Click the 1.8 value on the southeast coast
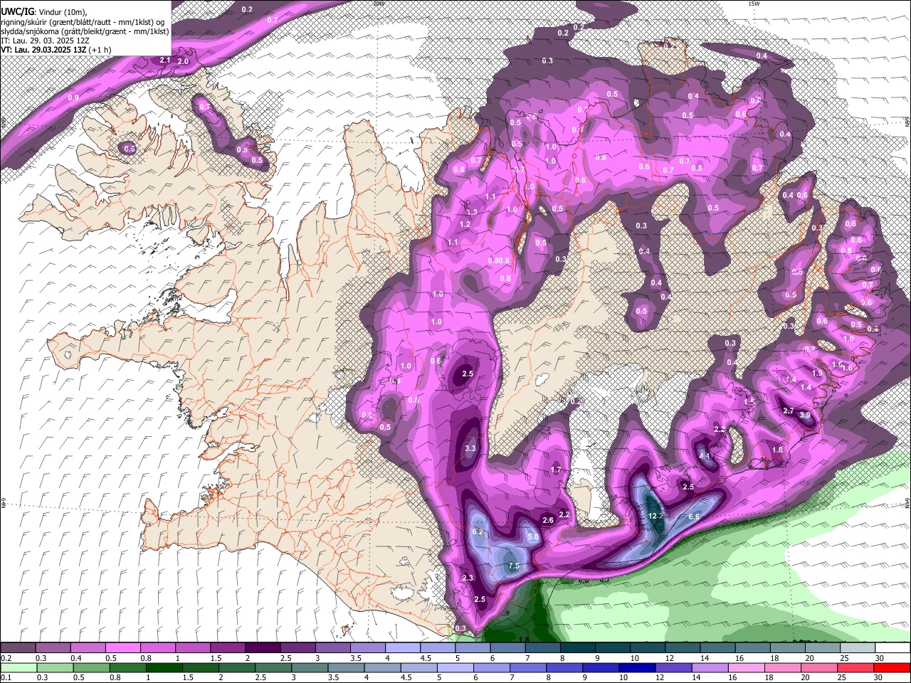The image size is (911, 683). (x=777, y=450)
